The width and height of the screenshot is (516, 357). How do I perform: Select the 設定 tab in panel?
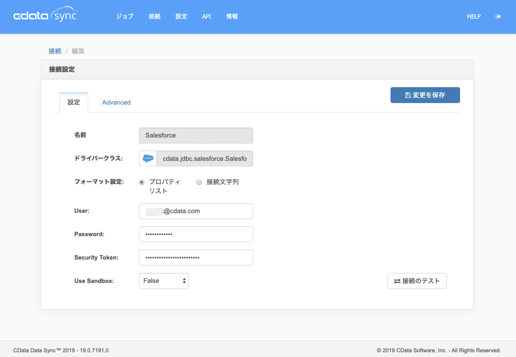[x=74, y=103]
